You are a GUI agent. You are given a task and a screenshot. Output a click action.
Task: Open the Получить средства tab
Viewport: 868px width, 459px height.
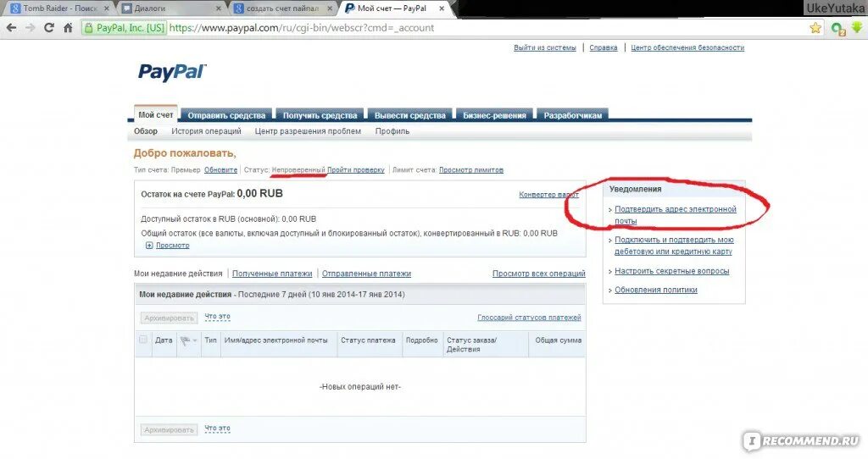click(x=320, y=115)
